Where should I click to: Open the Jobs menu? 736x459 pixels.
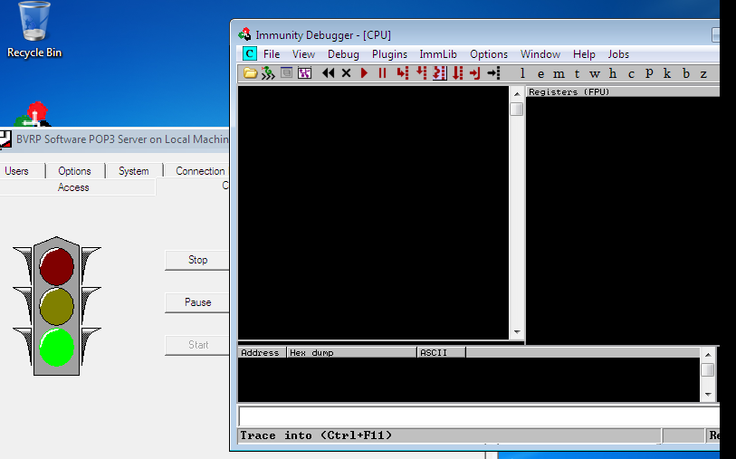point(618,54)
